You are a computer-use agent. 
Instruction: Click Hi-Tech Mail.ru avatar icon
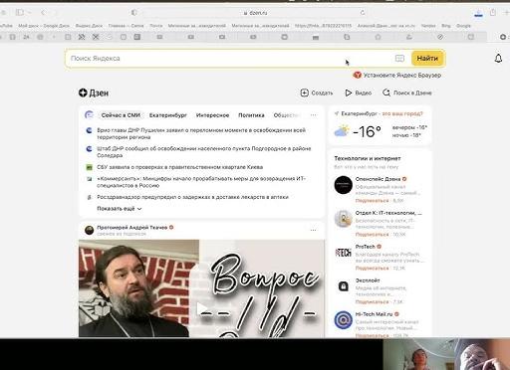[x=343, y=320]
